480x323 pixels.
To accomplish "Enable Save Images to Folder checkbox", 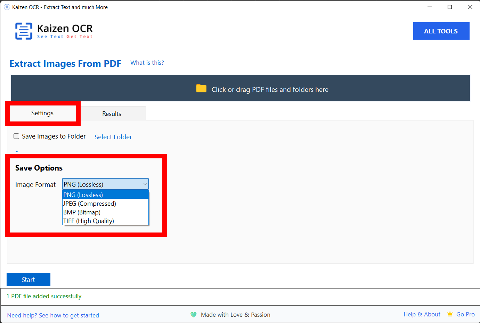I will pos(16,136).
